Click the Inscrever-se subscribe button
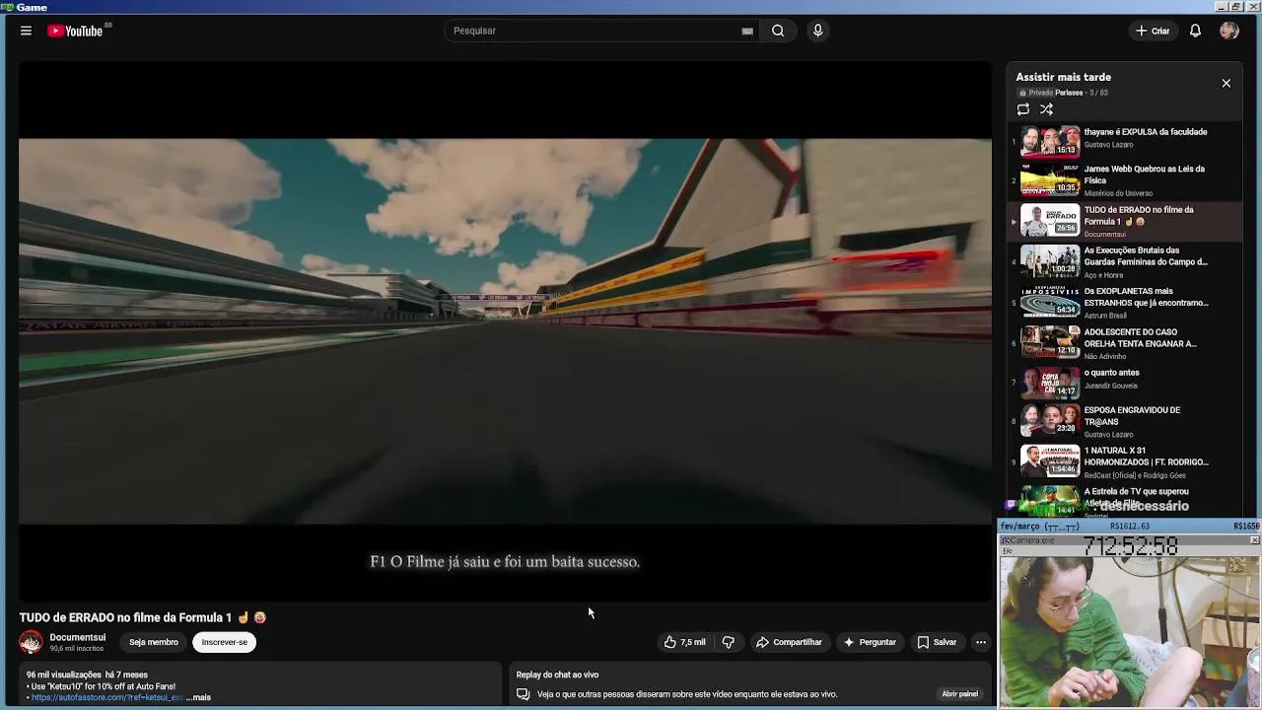This screenshot has height=710, width=1262. tap(225, 642)
